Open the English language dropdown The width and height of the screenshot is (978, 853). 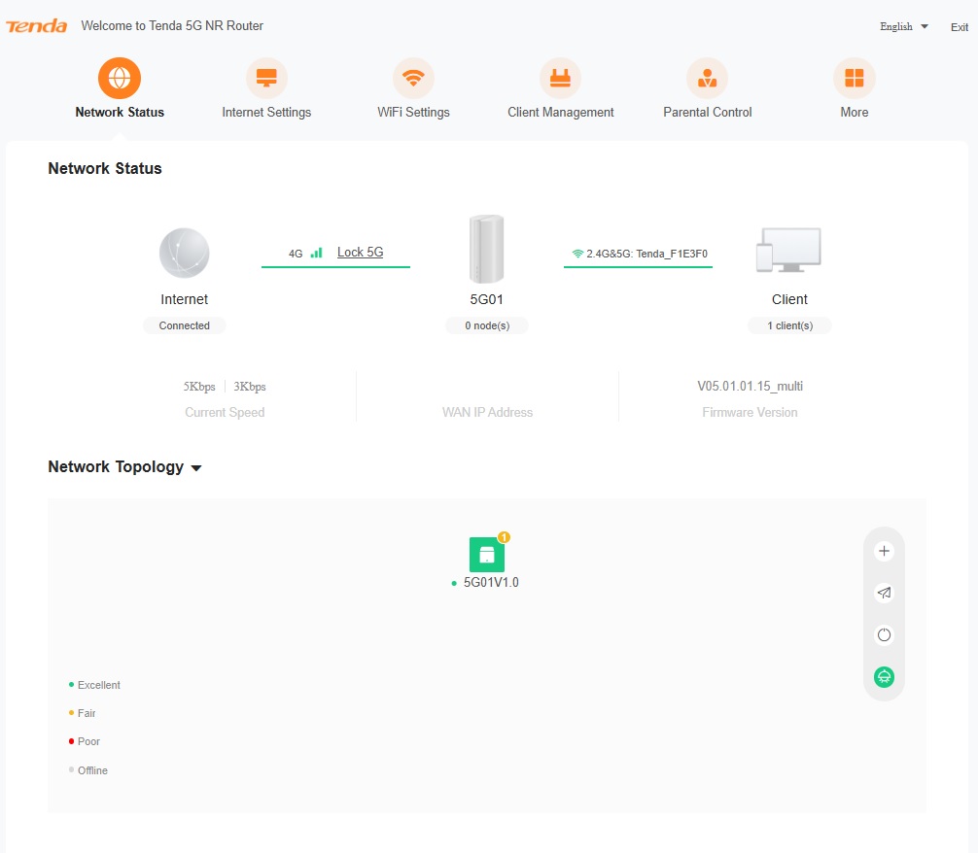point(904,26)
